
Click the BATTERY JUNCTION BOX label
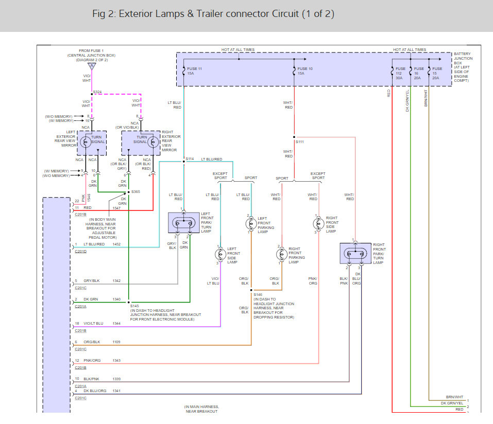point(463,67)
